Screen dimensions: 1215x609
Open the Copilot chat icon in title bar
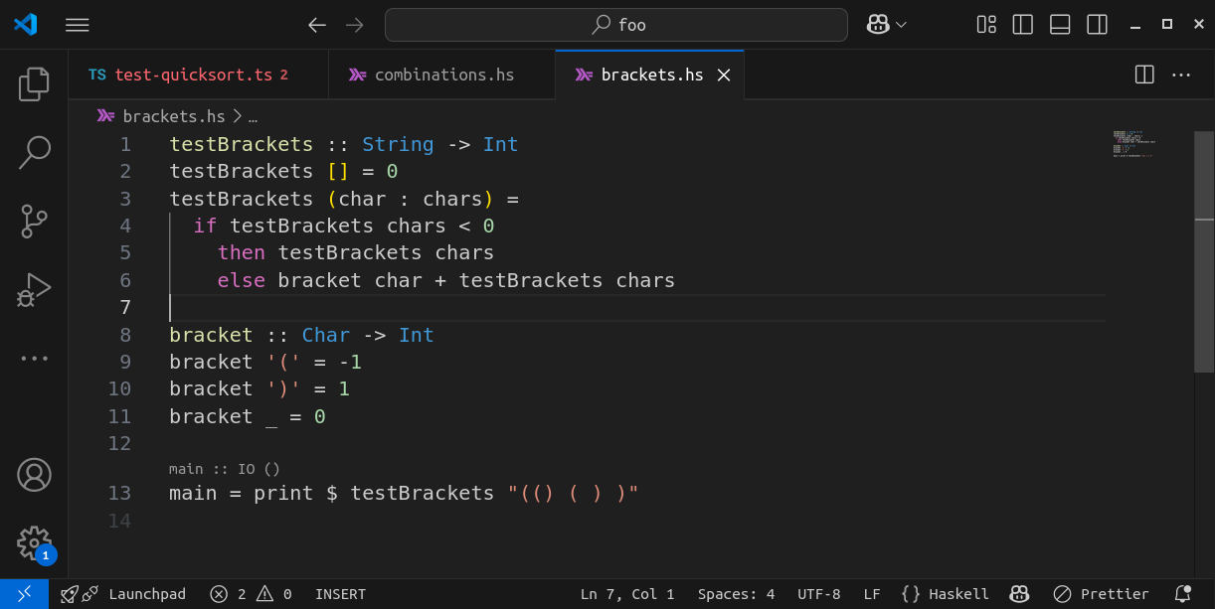pos(877,25)
